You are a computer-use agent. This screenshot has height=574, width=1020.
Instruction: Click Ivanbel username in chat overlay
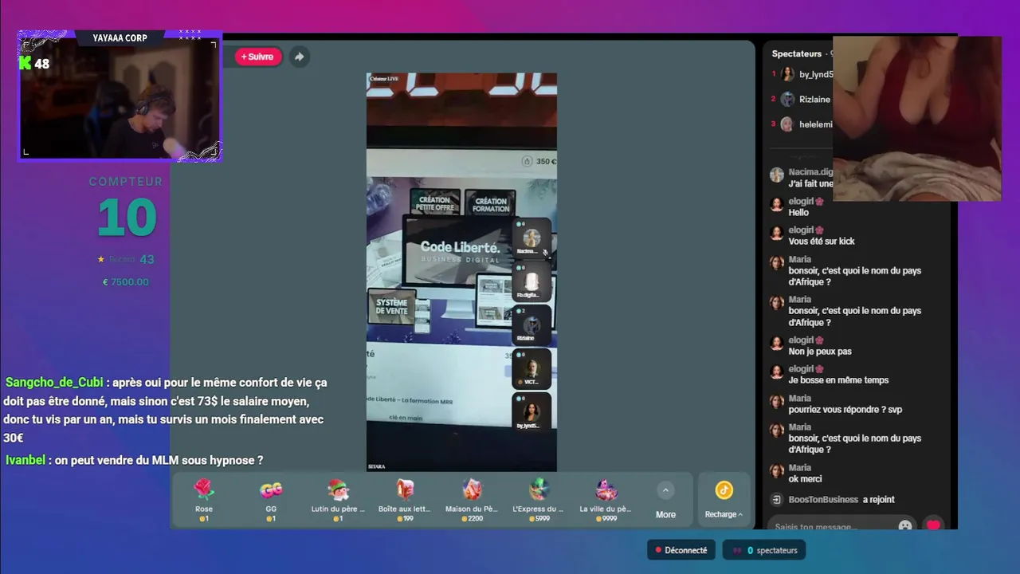25,460
